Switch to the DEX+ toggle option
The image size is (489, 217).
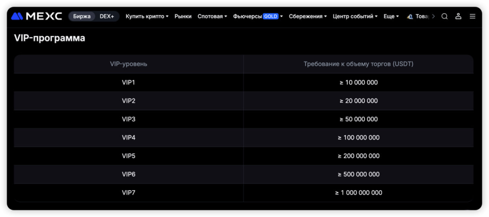pos(107,16)
